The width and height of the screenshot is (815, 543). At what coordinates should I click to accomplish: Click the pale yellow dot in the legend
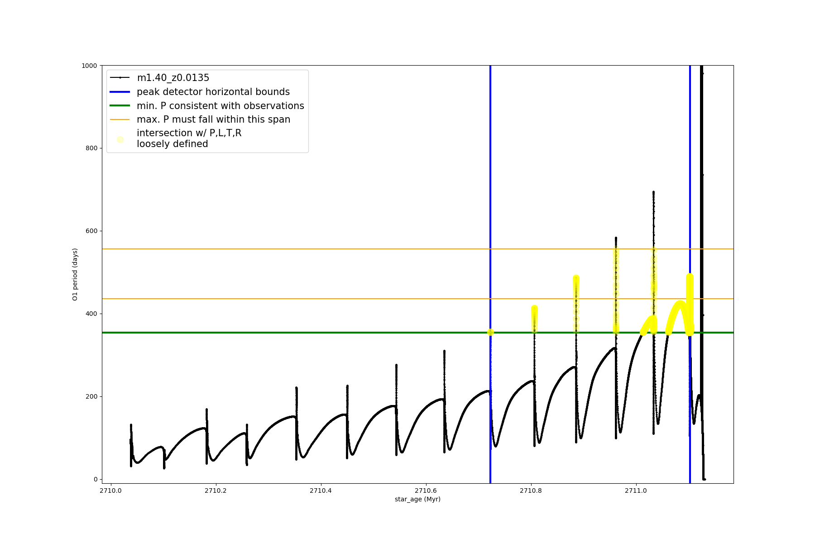click(120, 139)
